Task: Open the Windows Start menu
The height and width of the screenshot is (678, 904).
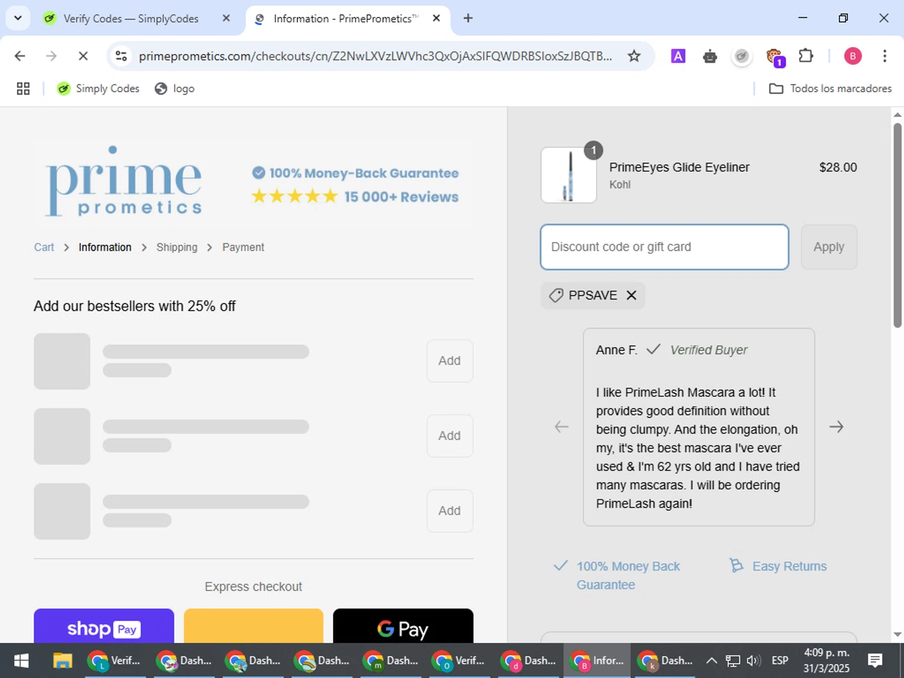Action: pos(21,661)
